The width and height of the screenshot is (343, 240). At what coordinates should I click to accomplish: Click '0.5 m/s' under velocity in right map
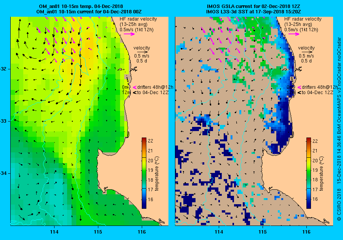[306, 56]
